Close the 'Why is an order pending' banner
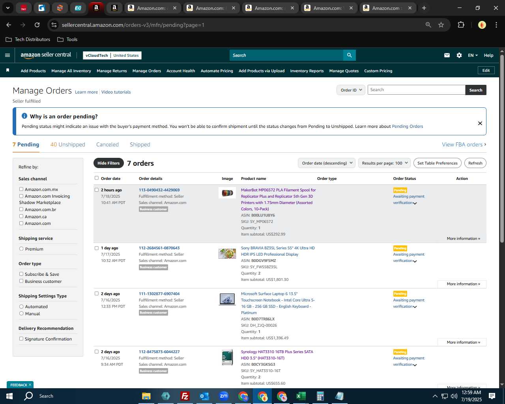The width and height of the screenshot is (505, 404). (x=480, y=123)
